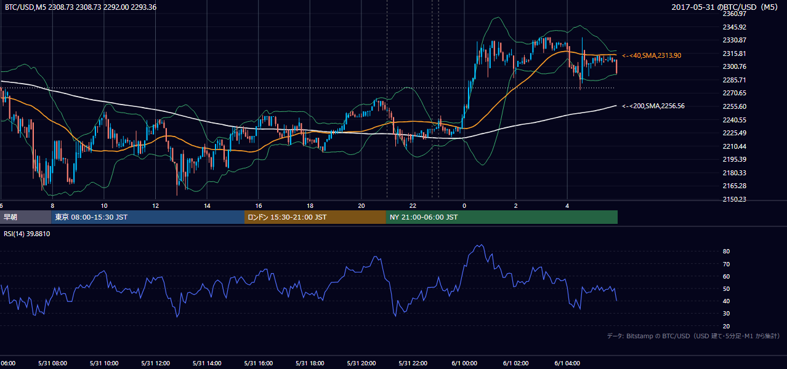Click price axis value 2210.44
787x369 pixels.
coord(735,146)
